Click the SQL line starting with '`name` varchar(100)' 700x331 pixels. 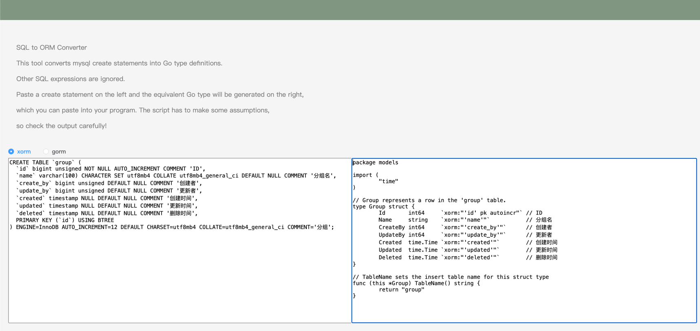(x=176, y=176)
